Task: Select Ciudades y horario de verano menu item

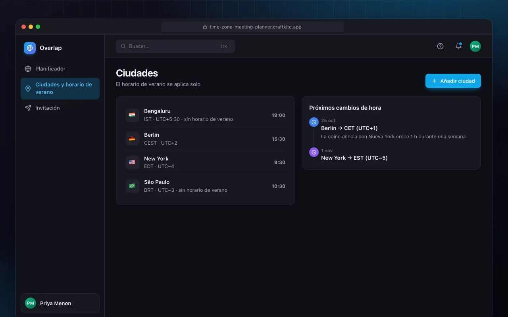Action: [60, 88]
